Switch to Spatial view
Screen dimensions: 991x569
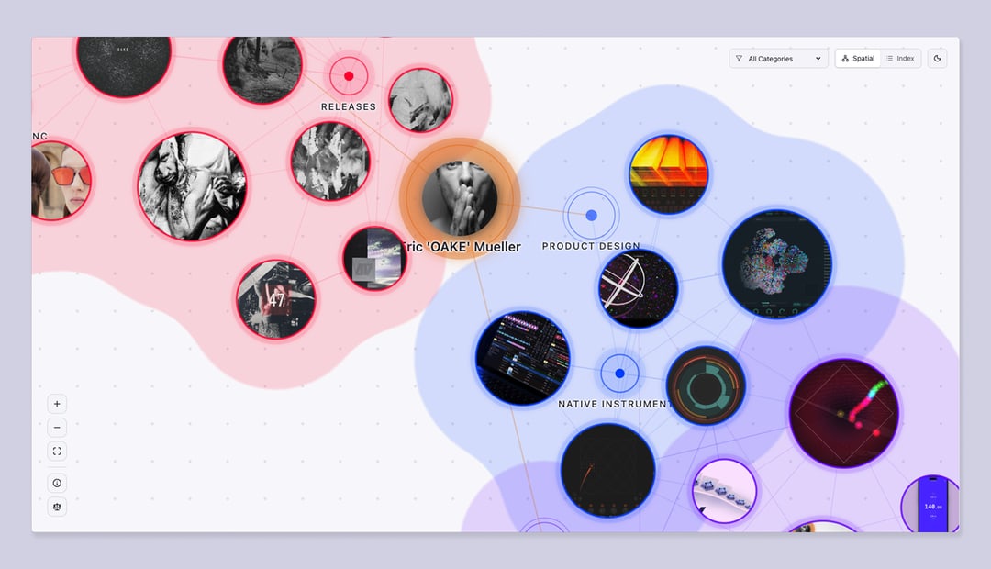coord(858,59)
